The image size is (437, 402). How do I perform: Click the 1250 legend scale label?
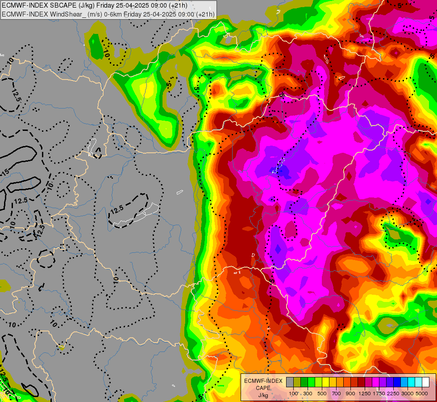click(x=365, y=394)
